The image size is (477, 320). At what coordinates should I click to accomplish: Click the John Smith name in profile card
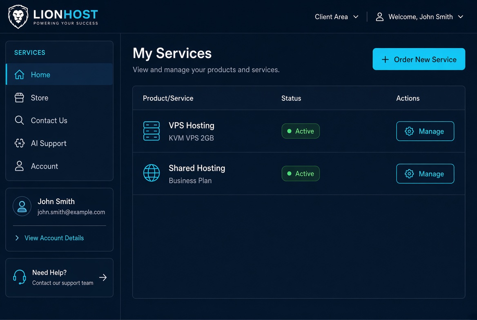(56, 201)
